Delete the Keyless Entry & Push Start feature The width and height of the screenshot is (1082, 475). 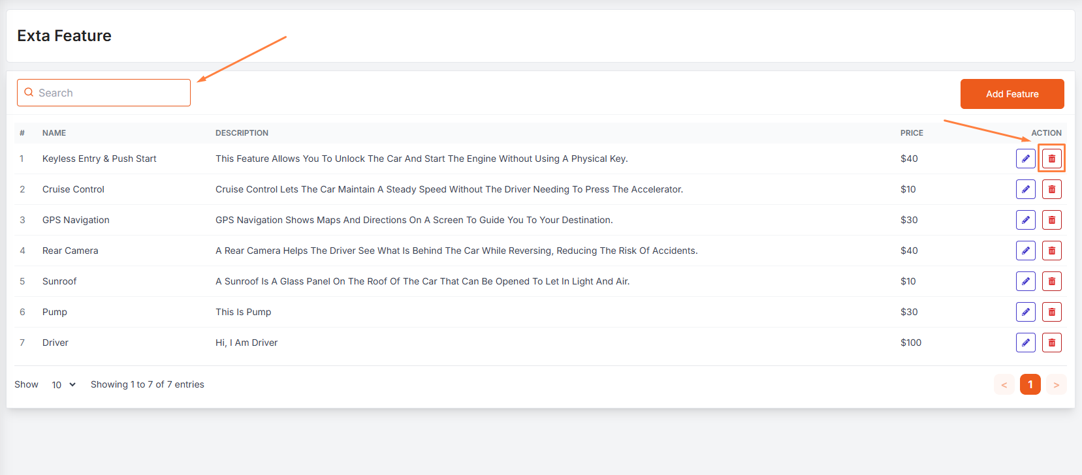1051,159
